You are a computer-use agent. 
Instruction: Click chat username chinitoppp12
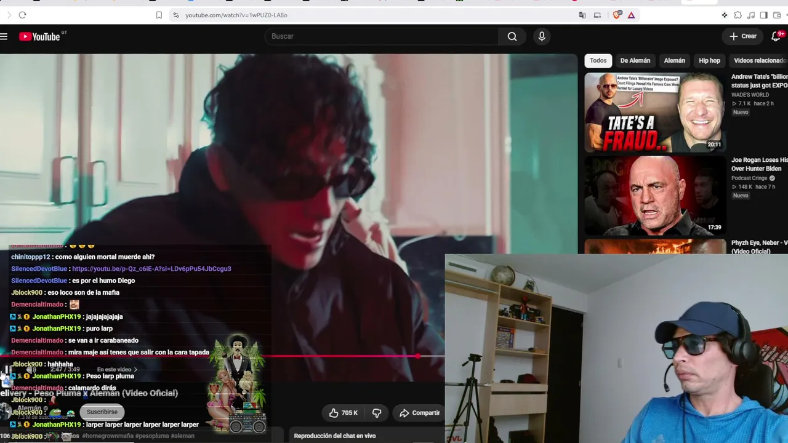click(31, 257)
